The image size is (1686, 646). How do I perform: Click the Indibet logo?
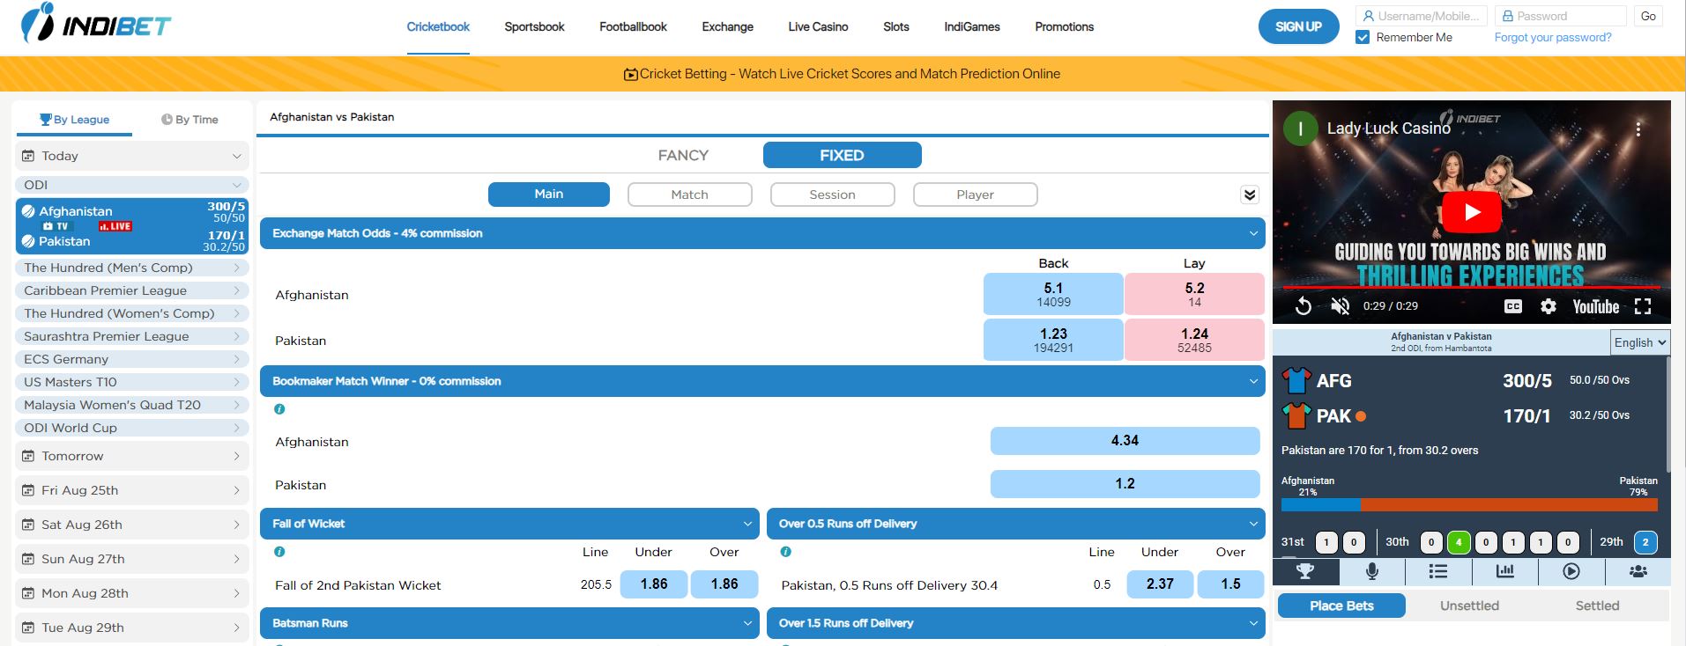pos(96,25)
